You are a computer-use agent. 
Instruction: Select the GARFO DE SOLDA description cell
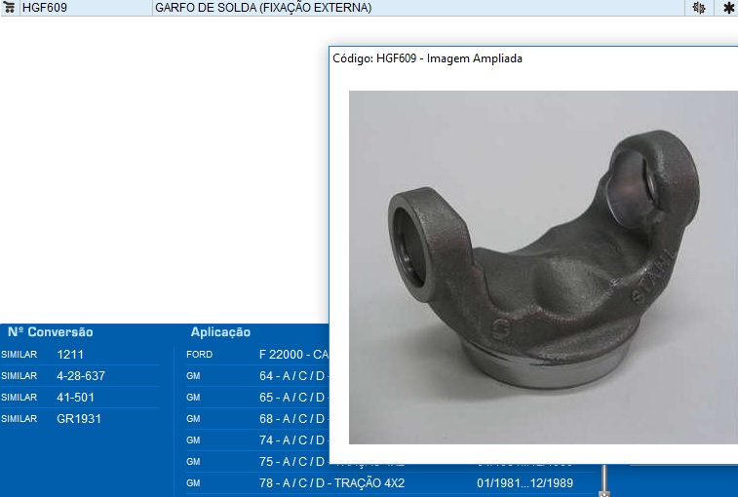(263, 8)
